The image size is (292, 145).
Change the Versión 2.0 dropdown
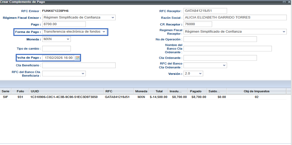(200, 74)
